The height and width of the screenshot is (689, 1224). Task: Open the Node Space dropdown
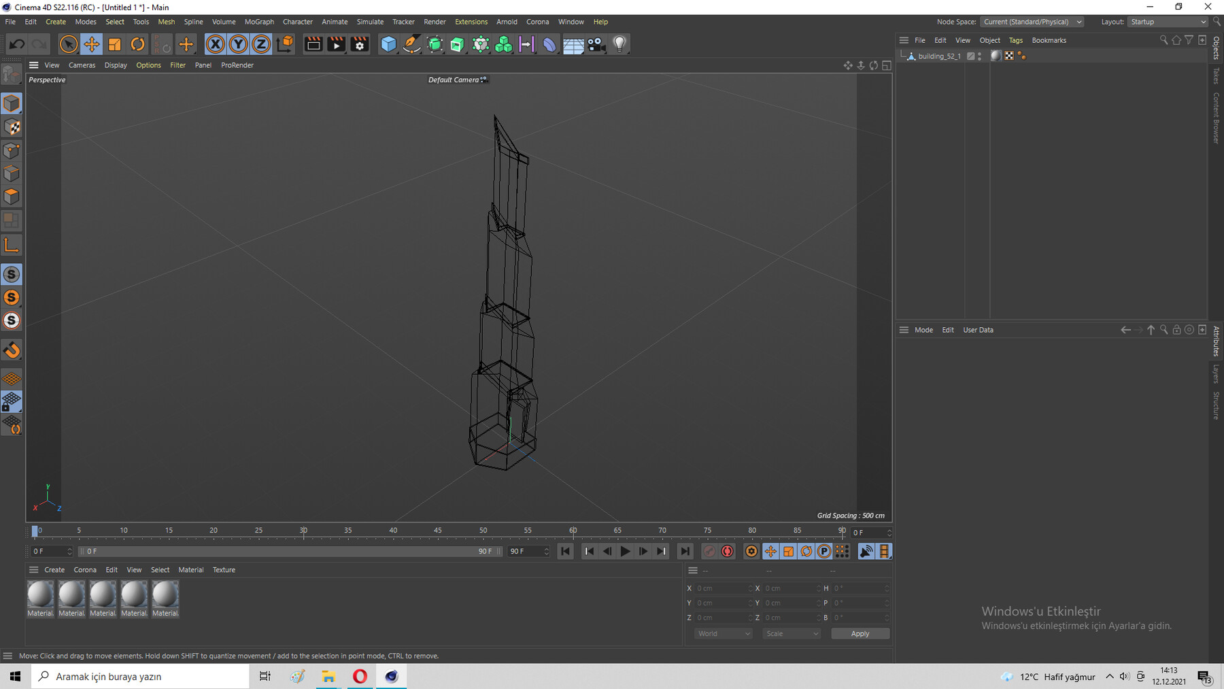(1032, 22)
